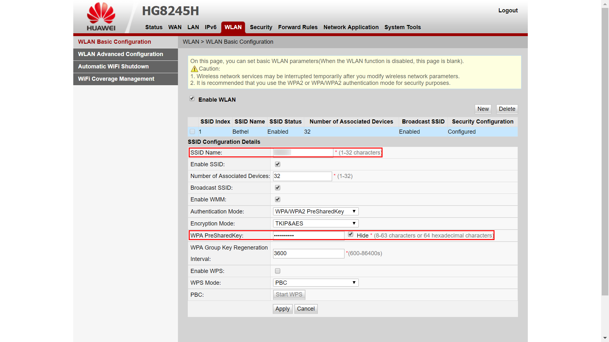Click the caution warning icon
Image resolution: width=609 pixels, height=342 pixels.
(194, 69)
